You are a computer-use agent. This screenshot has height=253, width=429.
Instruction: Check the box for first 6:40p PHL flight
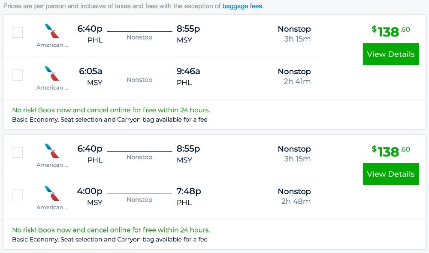(x=17, y=33)
